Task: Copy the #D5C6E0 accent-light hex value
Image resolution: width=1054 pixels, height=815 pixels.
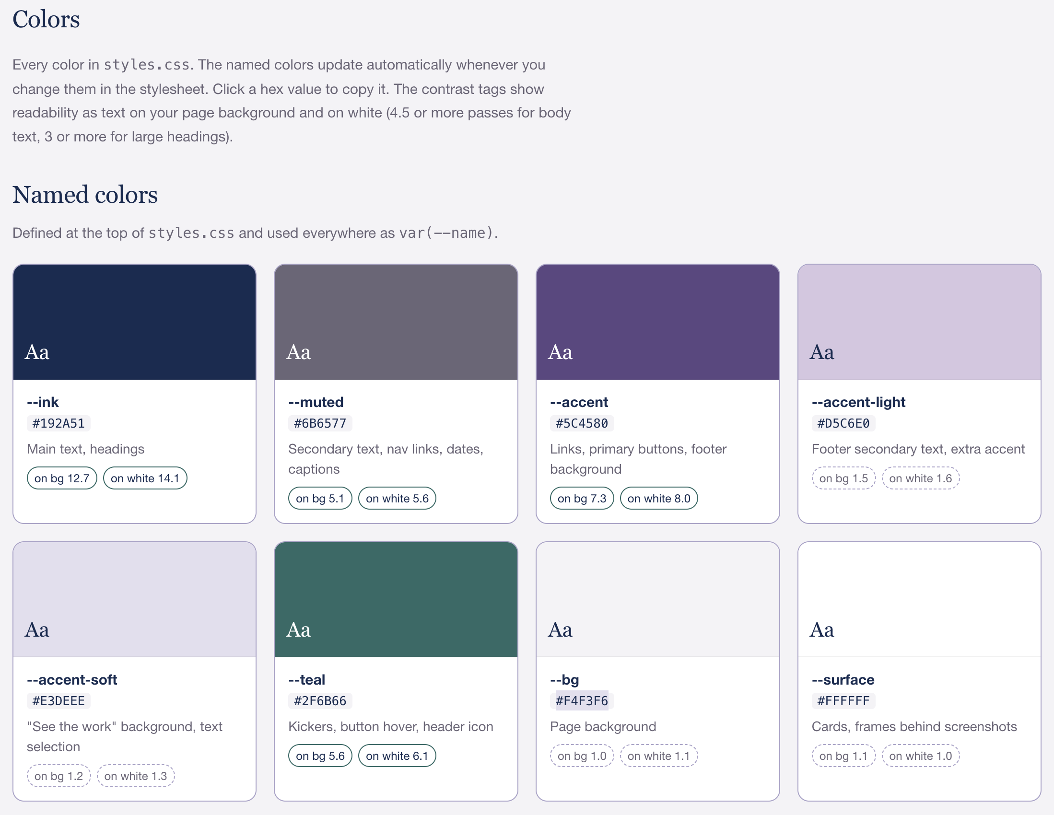Action: click(843, 423)
